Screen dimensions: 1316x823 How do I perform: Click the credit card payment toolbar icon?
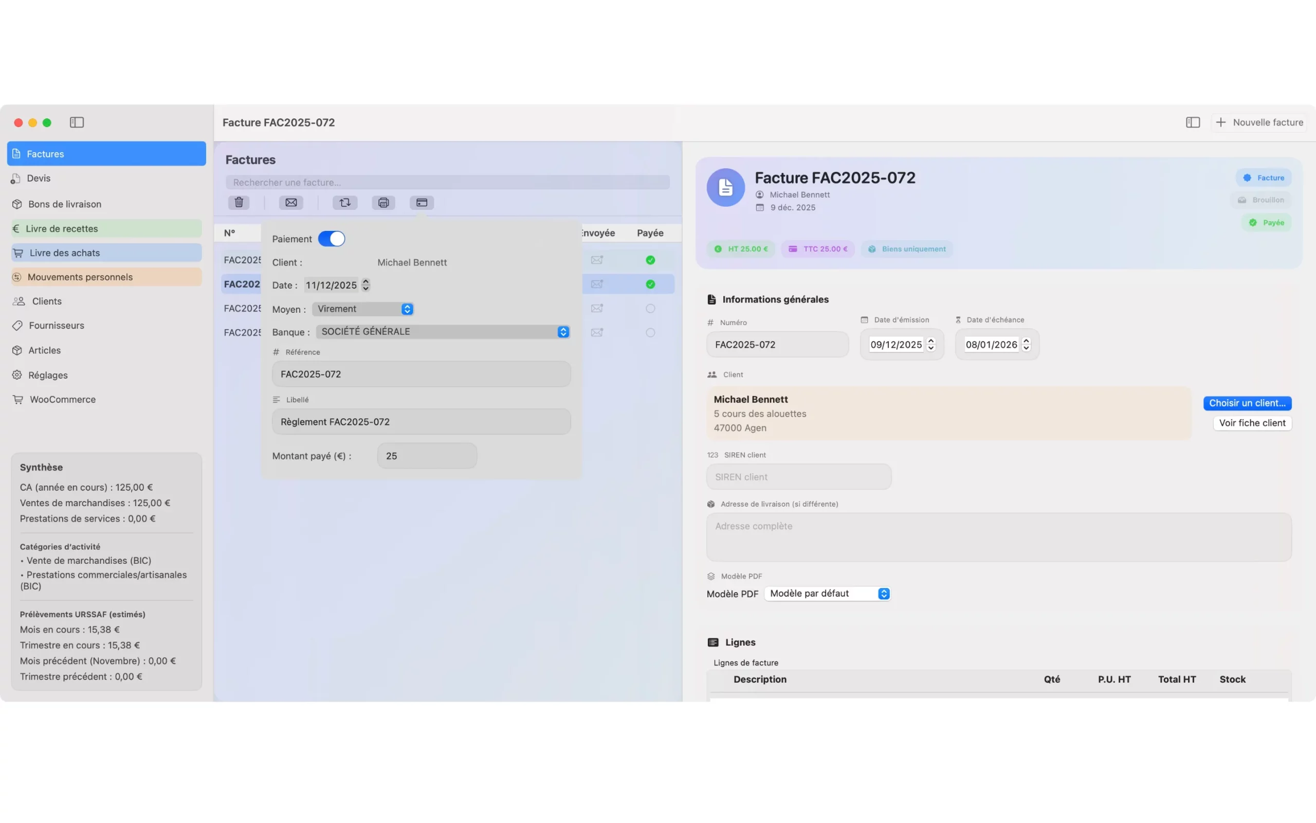tap(422, 203)
